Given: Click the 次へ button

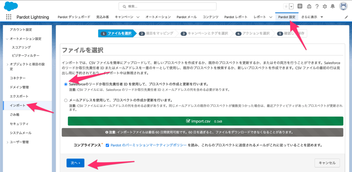Looking at the screenshot, I should coord(75,163).
